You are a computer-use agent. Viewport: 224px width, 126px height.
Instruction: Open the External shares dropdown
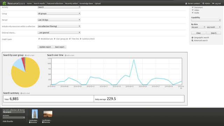tap(59, 33)
